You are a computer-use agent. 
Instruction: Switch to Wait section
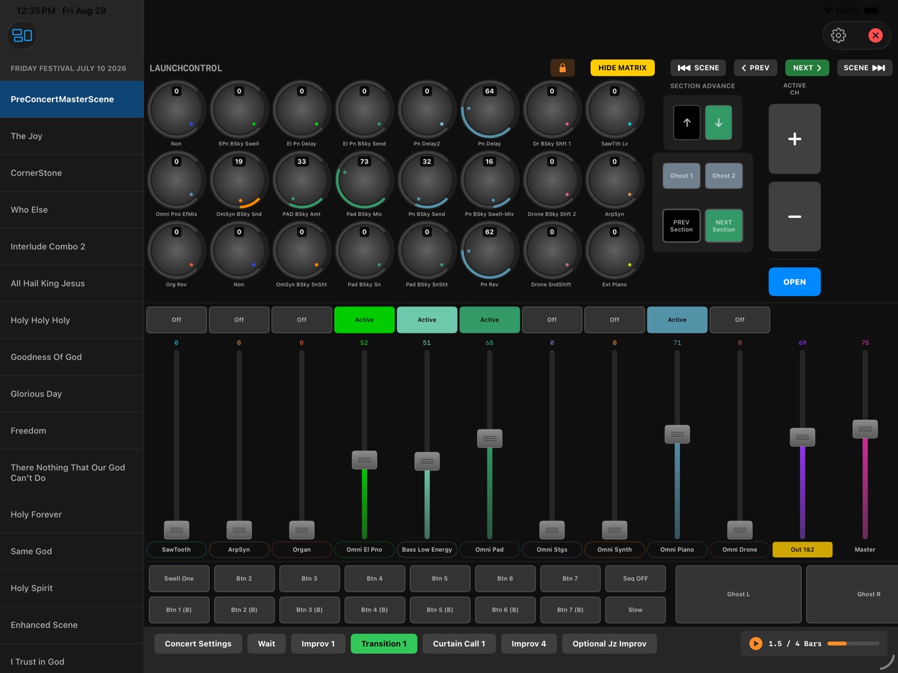(x=267, y=644)
